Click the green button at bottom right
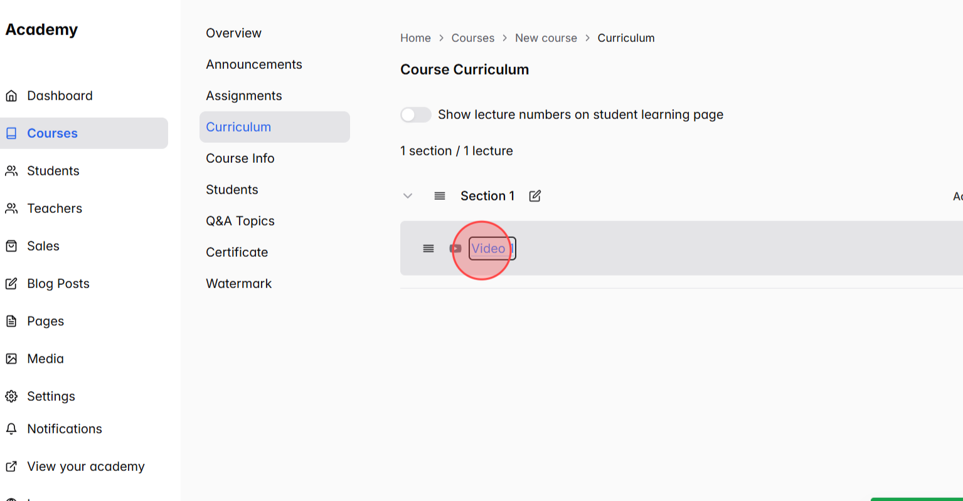963x501 pixels. (922, 498)
